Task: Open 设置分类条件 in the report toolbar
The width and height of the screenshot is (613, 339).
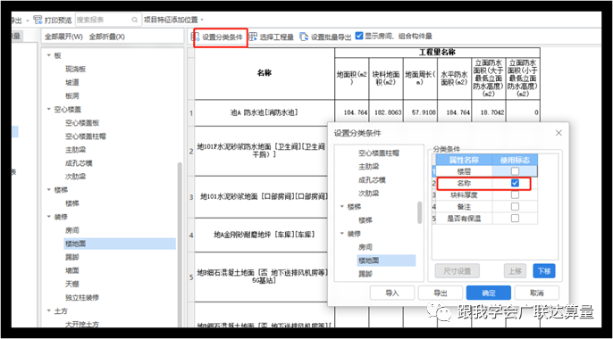Action: (217, 37)
